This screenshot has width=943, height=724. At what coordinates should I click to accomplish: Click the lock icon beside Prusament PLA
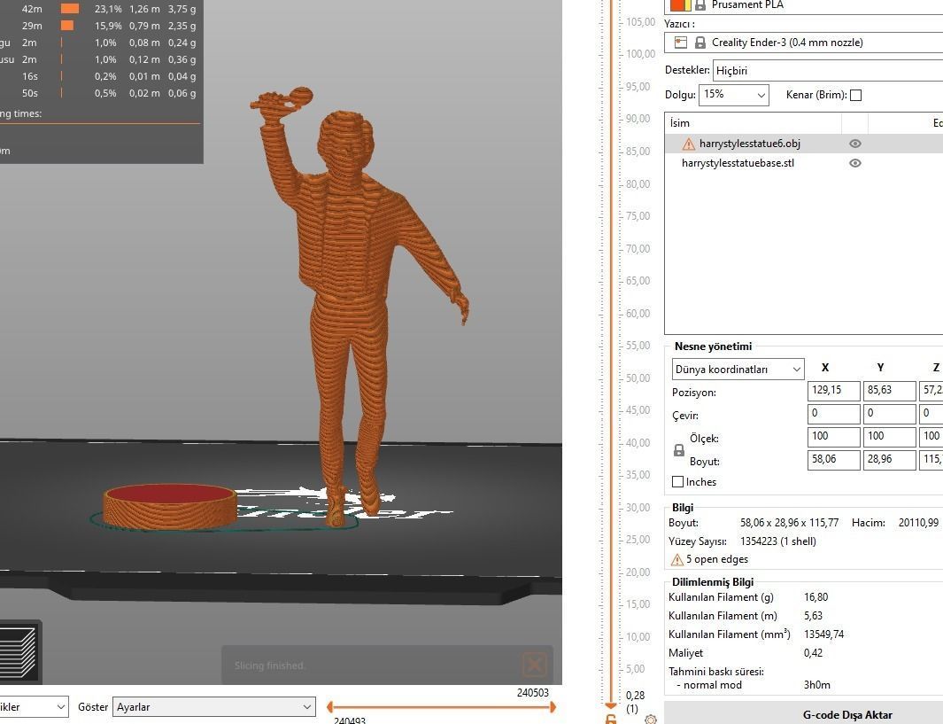[x=700, y=4]
